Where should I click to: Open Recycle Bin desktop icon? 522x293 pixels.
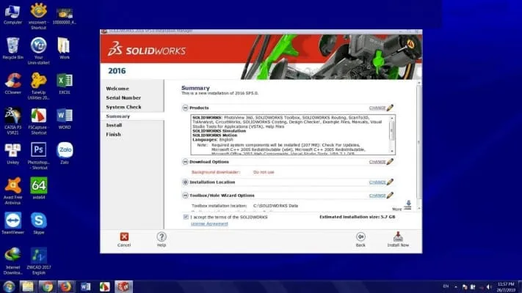coord(12,48)
